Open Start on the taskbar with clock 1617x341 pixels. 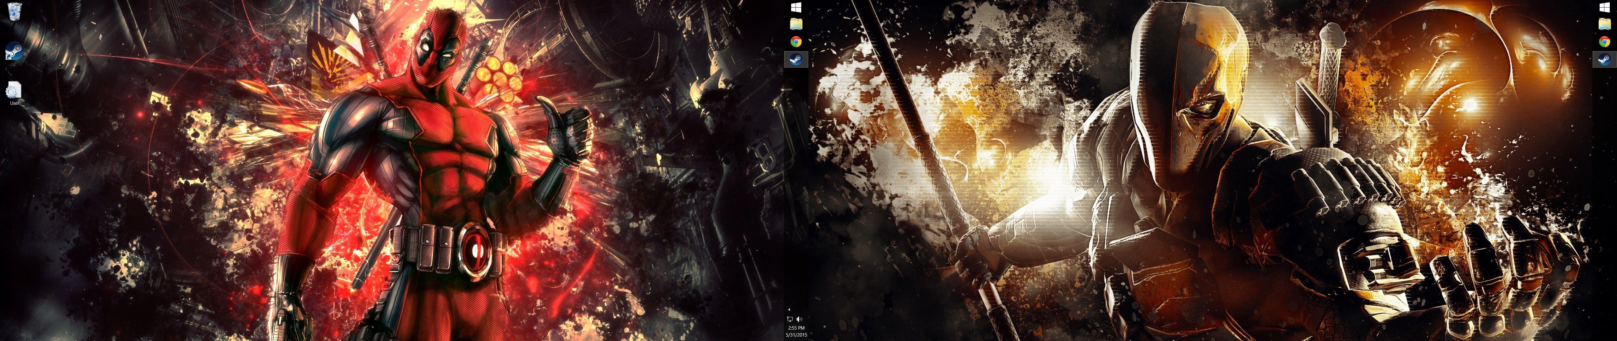(x=796, y=8)
